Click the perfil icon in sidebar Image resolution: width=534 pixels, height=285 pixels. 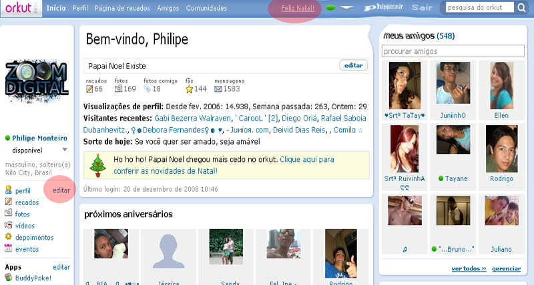click(9, 190)
